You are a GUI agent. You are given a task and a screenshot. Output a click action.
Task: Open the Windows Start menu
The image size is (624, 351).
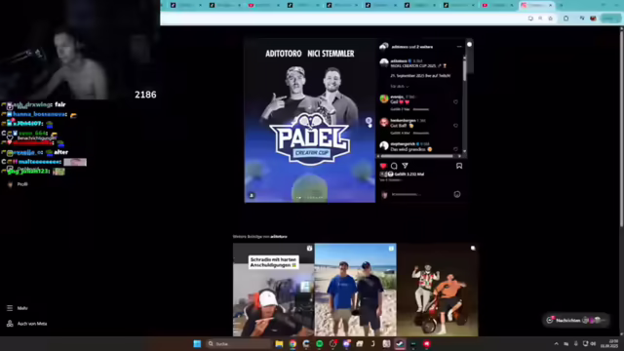point(197,344)
